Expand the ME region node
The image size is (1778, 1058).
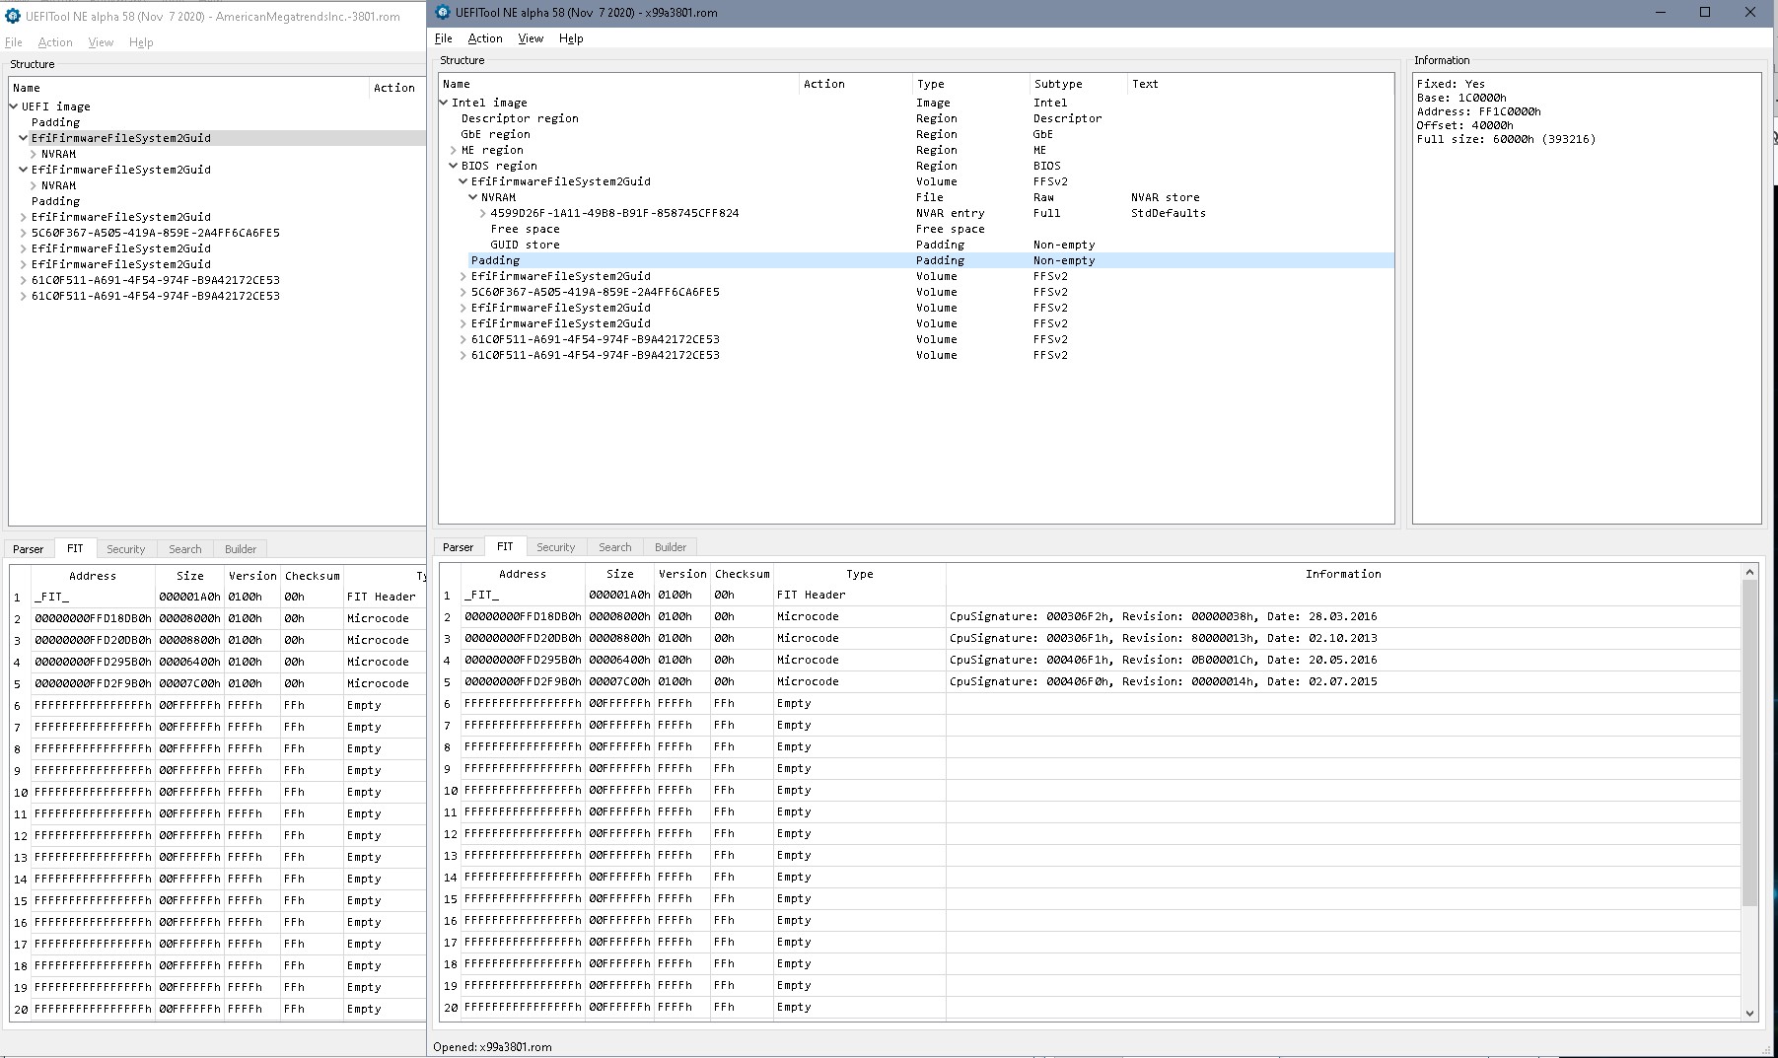tap(454, 150)
